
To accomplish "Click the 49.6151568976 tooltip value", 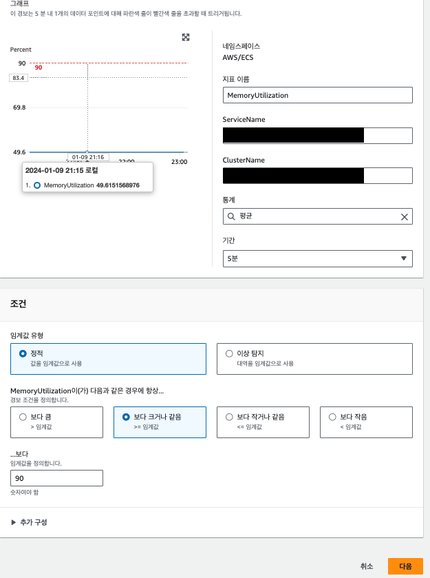I will click(x=118, y=185).
